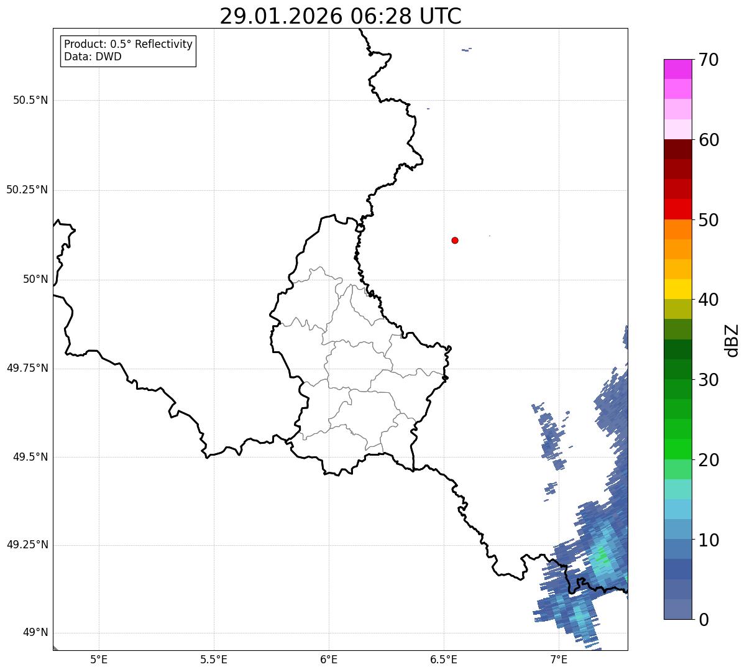The image size is (747, 672).
Task: Click the magenta top colorbar segment
Action: (x=677, y=69)
